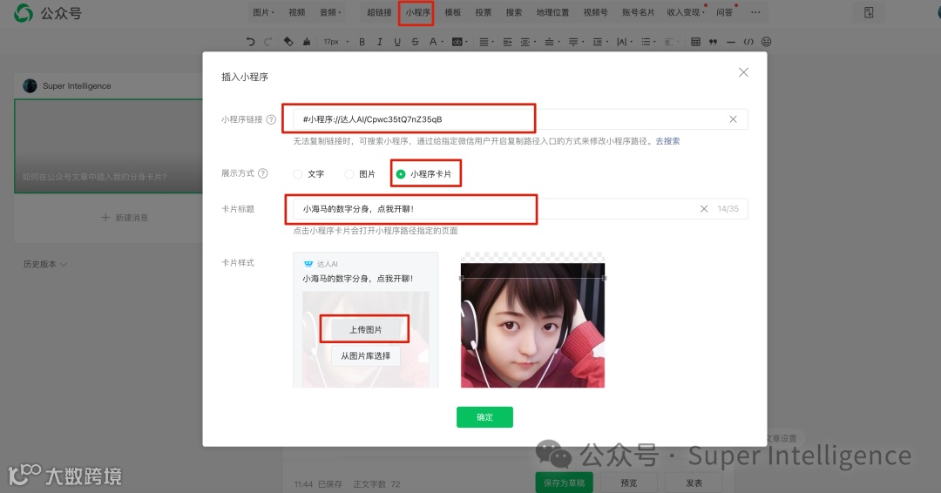Viewport: 941px width, 493px height.
Task: Click 模板 in the top insert bar
Action: click(x=452, y=12)
